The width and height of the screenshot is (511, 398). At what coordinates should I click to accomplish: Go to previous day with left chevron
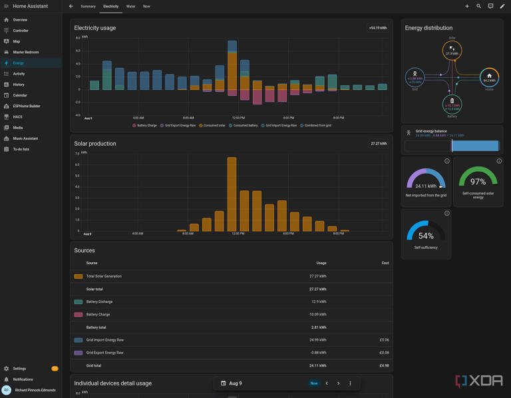tap(327, 383)
